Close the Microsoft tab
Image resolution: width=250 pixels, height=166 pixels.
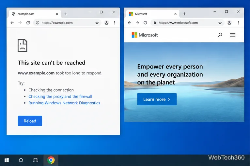pos(175,14)
